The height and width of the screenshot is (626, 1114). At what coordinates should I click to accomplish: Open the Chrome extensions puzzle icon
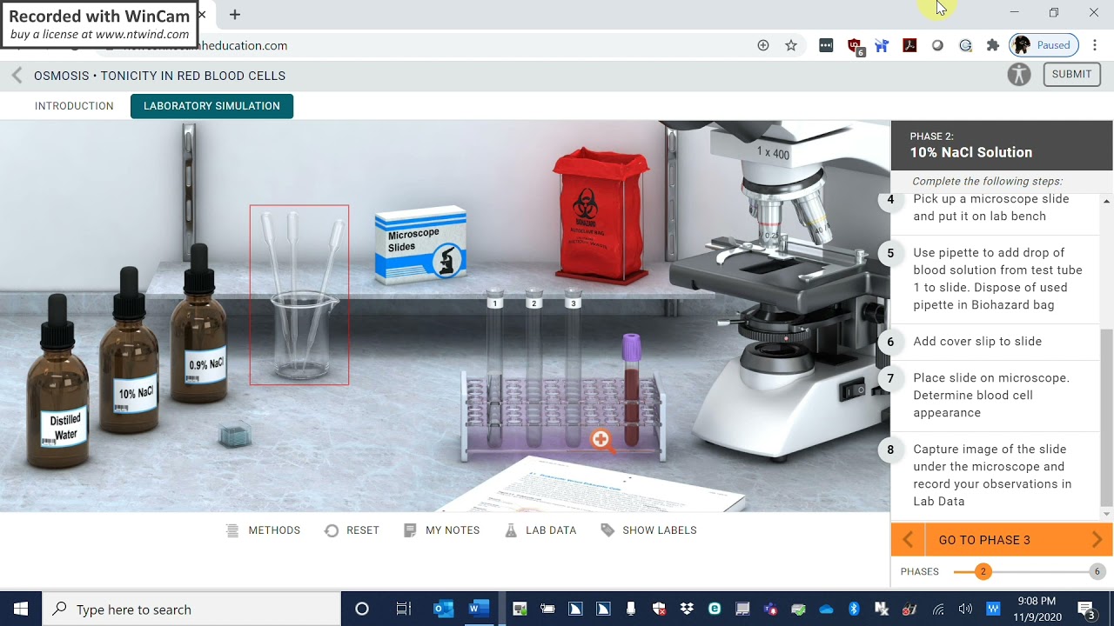tap(993, 45)
